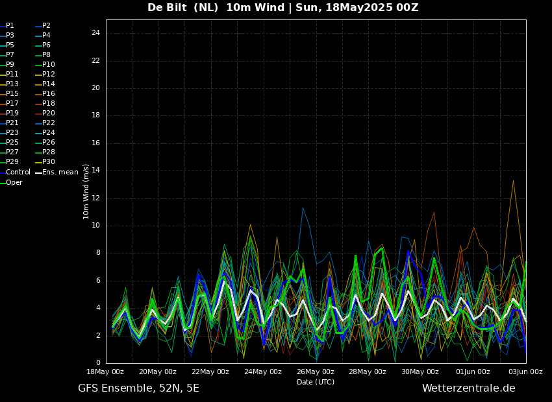Click the Wetterzentrale.de text
Image resolution: width=552 pixels, height=402 pixels.
click(x=468, y=388)
